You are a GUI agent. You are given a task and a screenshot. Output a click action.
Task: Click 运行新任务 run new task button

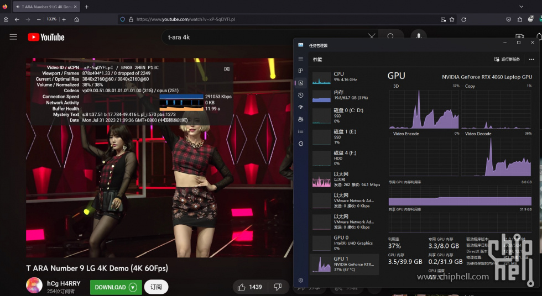click(507, 59)
